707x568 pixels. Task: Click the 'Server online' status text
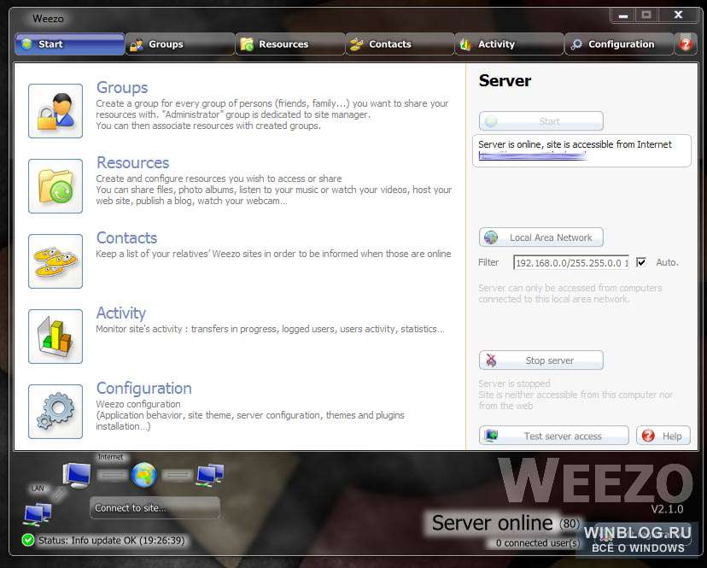pyautogui.click(x=492, y=523)
